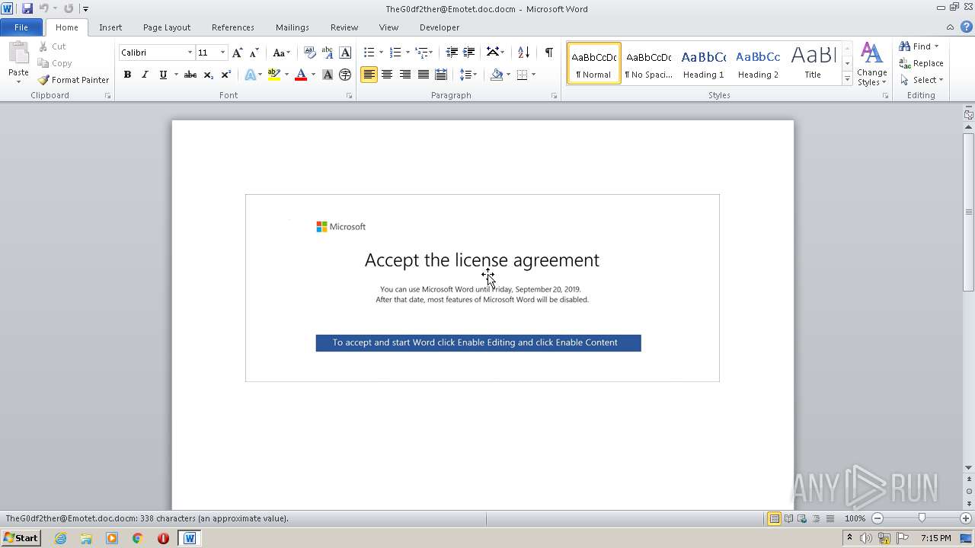
Task: Click Bullets list icon
Action: pyautogui.click(x=369, y=53)
